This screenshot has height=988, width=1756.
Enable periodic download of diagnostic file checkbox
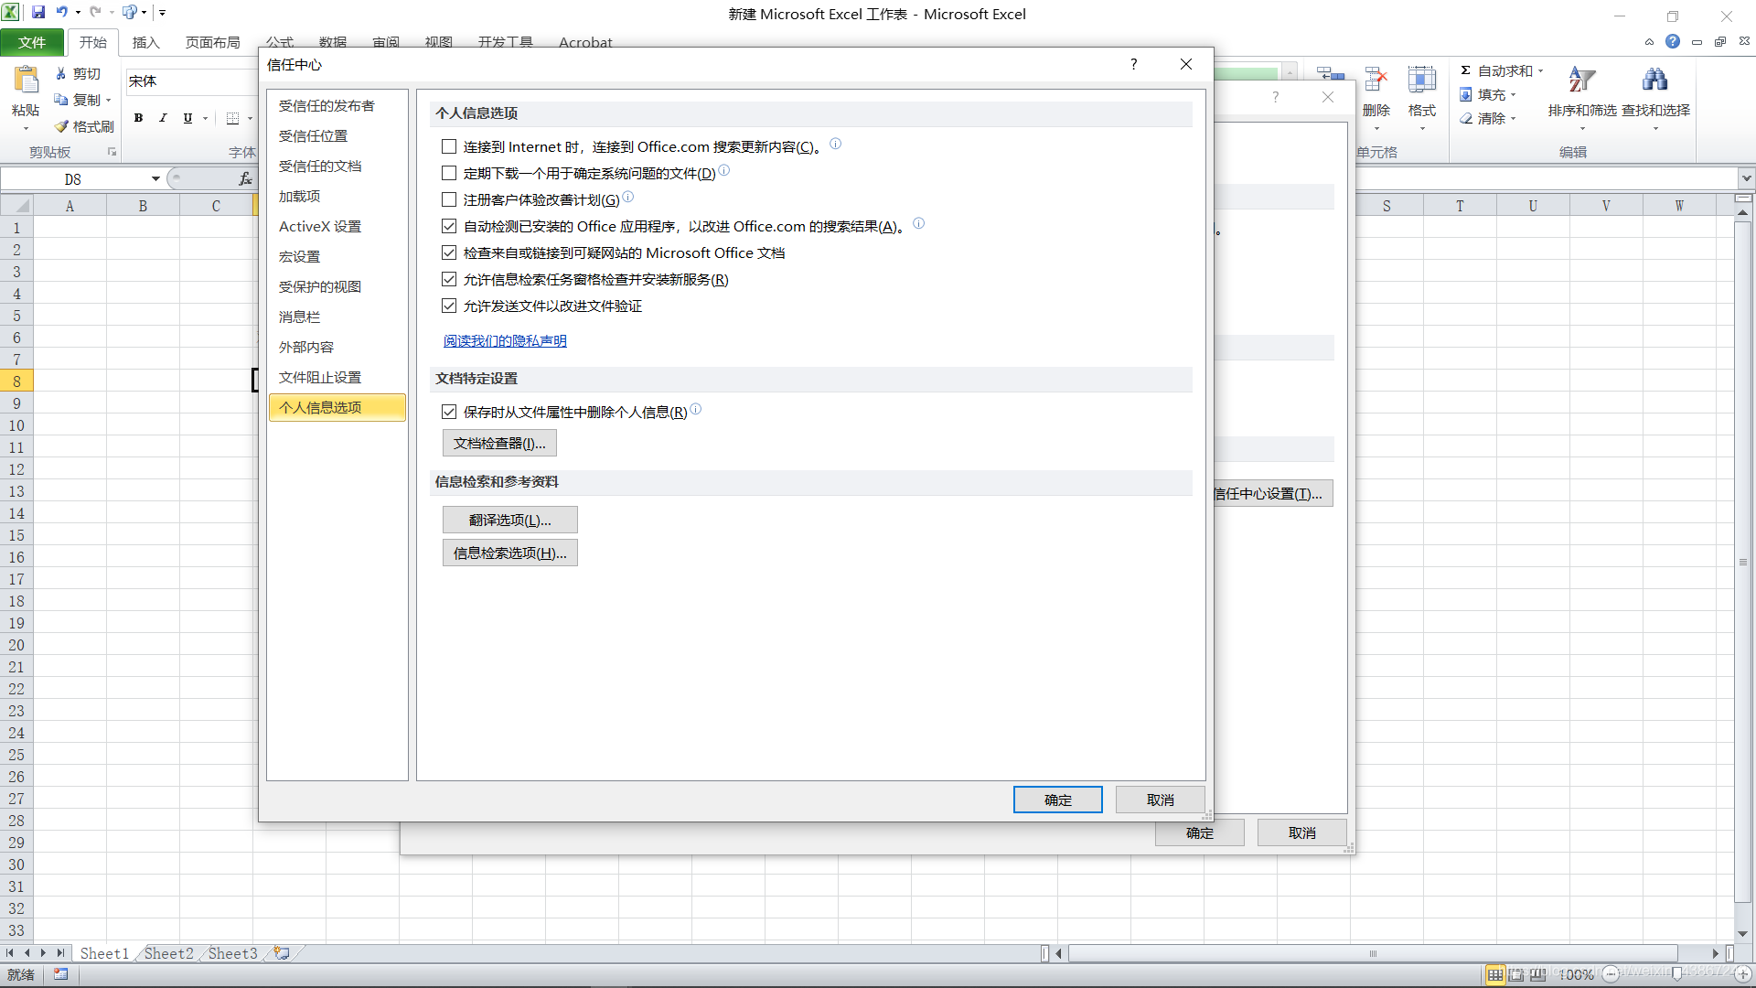(x=449, y=173)
